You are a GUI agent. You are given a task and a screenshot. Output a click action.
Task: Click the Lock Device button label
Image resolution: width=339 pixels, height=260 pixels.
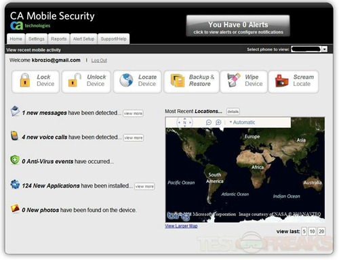(x=45, y=81)
